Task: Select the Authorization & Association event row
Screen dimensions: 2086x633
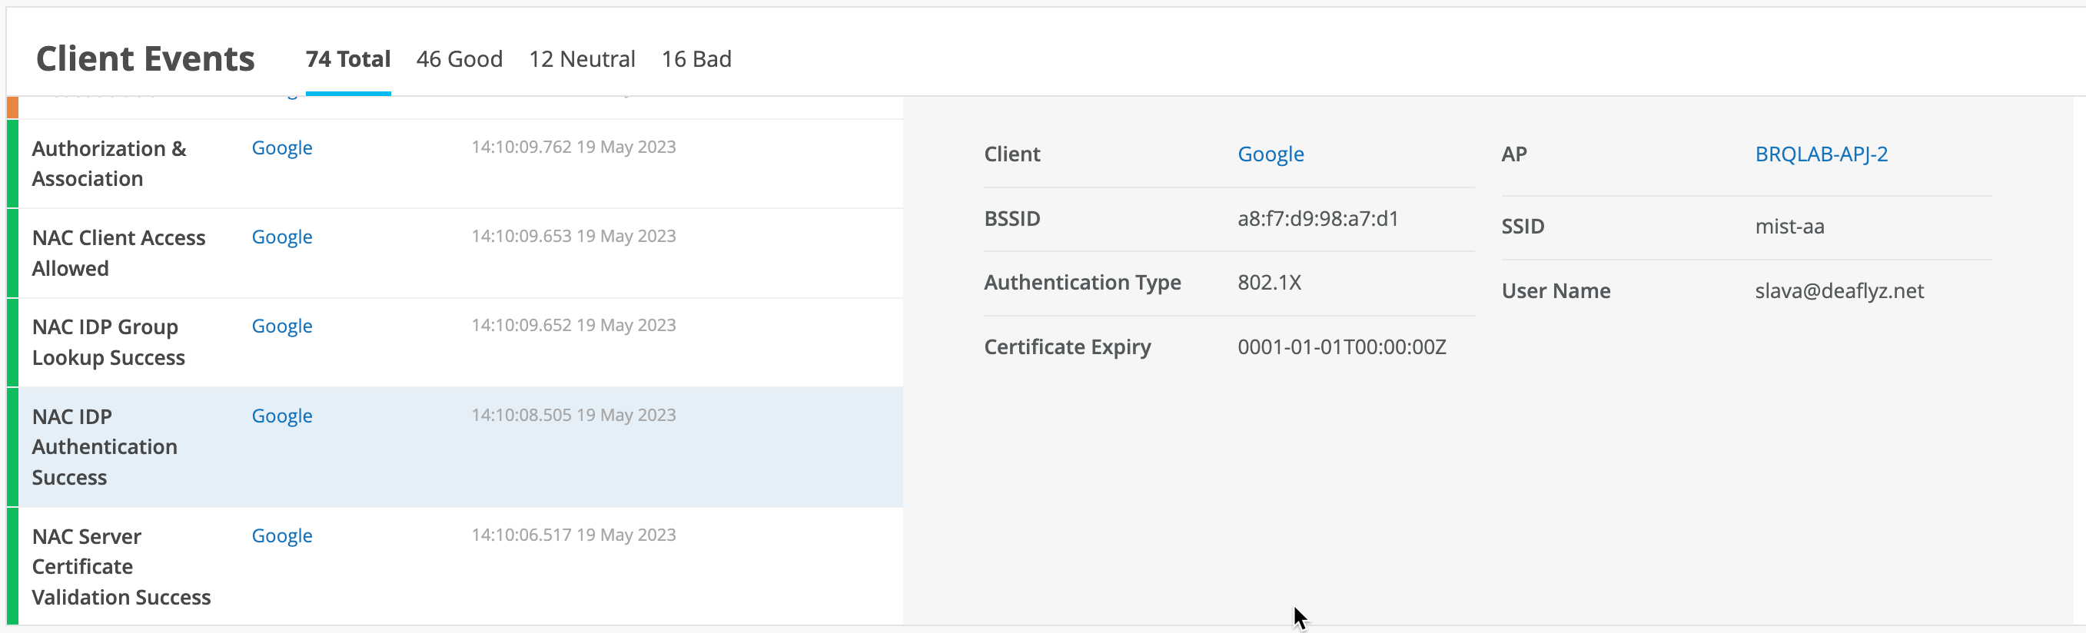Action: 109,164
